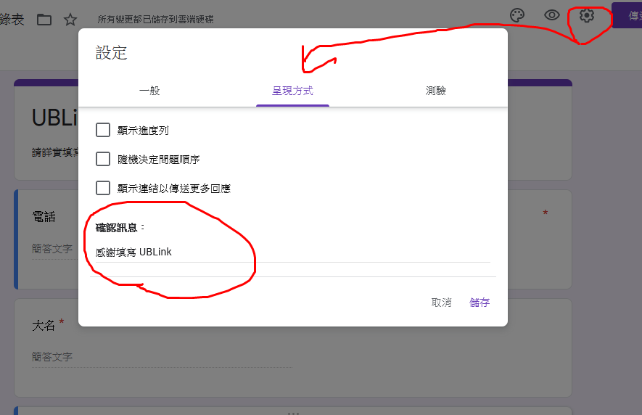Viewport: 642px width, 415px height.
Task: Tick the 隨機決定問題順序 checkbox
Action: pyautogui.click(x=103, y=159)
